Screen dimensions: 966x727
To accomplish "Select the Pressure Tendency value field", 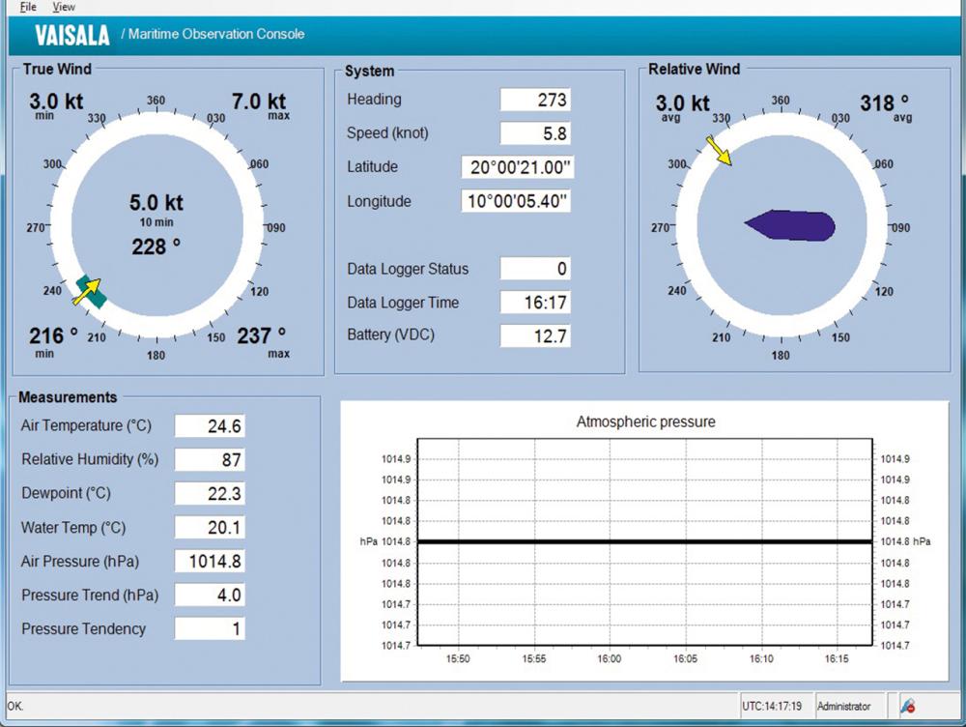I will pos(210,629).
